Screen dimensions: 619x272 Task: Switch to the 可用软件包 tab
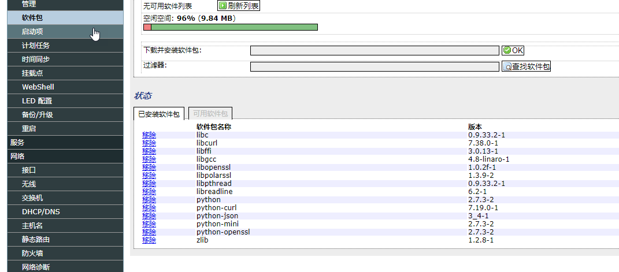tap(210, 114)
